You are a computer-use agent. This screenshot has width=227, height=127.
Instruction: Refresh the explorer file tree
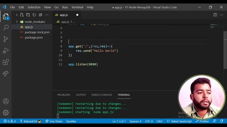[34, 15]
